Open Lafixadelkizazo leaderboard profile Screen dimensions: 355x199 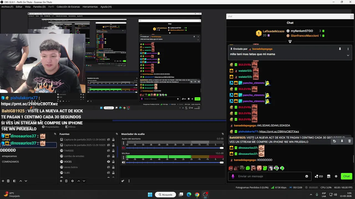[273, 31]
